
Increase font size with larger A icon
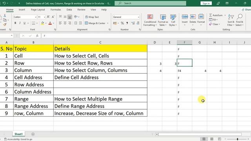(x=48, y=17)
